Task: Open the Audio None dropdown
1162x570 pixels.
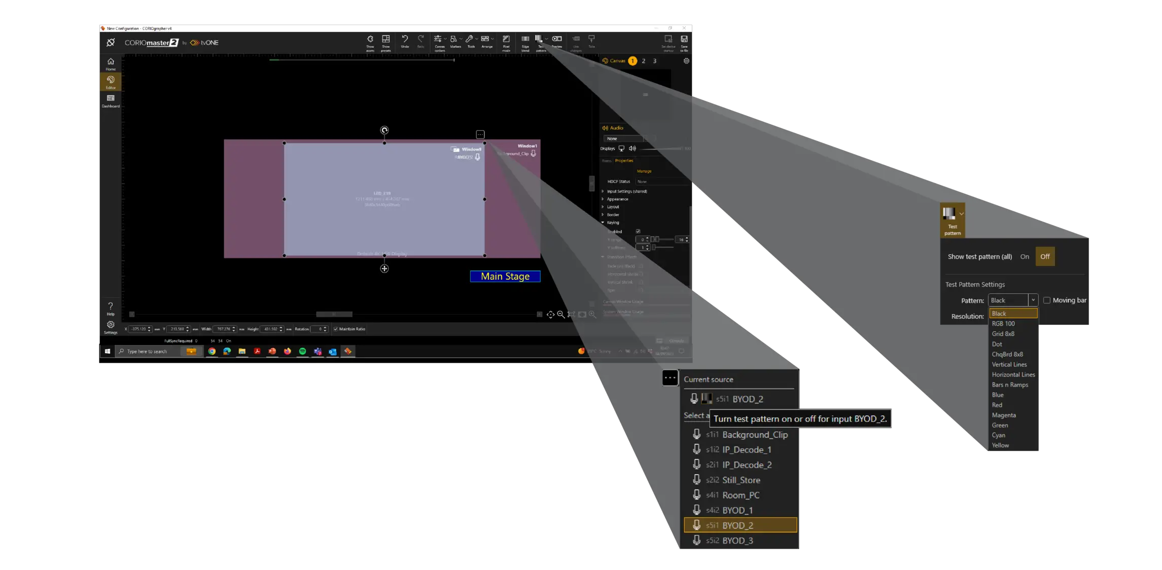Action: coord(629,138)
